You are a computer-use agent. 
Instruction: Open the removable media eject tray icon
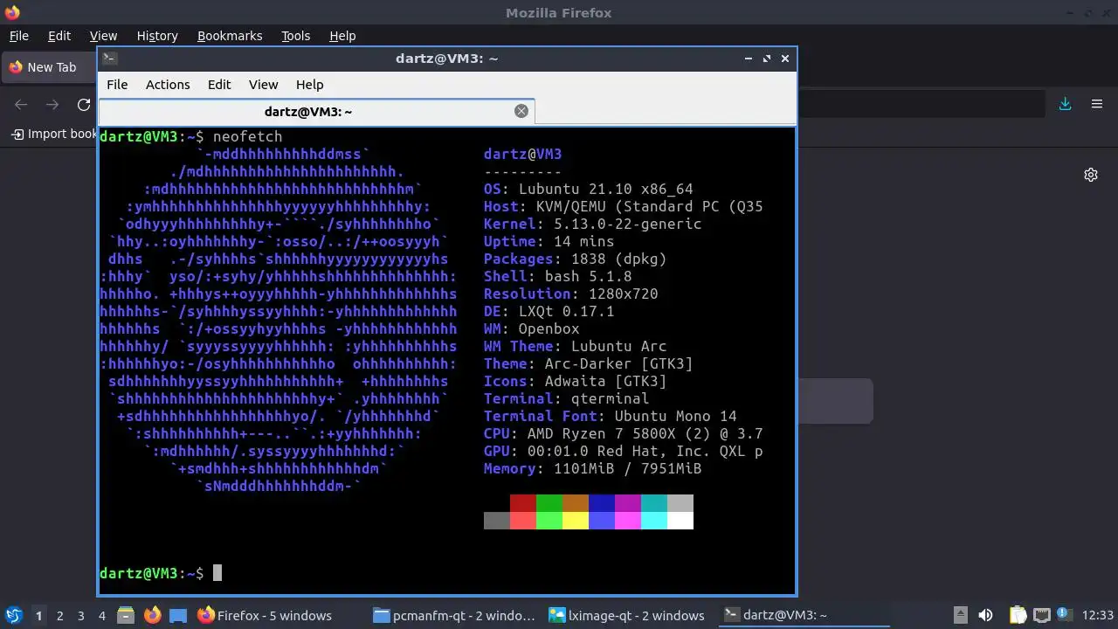tap(960, 615)
